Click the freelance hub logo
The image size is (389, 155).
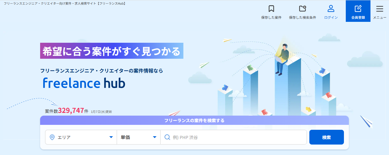point(84,83)
